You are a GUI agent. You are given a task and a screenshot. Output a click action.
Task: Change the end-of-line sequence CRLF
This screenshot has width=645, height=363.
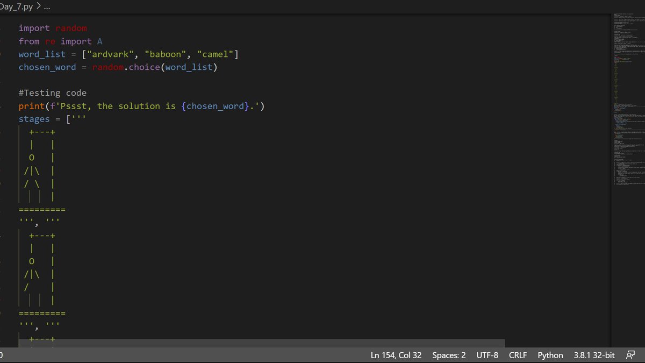tap(518, 355)
